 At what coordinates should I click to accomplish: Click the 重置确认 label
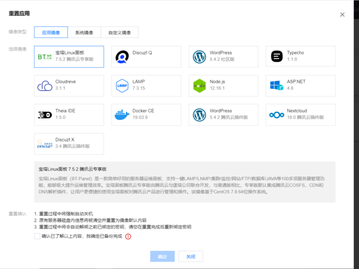pos(17,214)
